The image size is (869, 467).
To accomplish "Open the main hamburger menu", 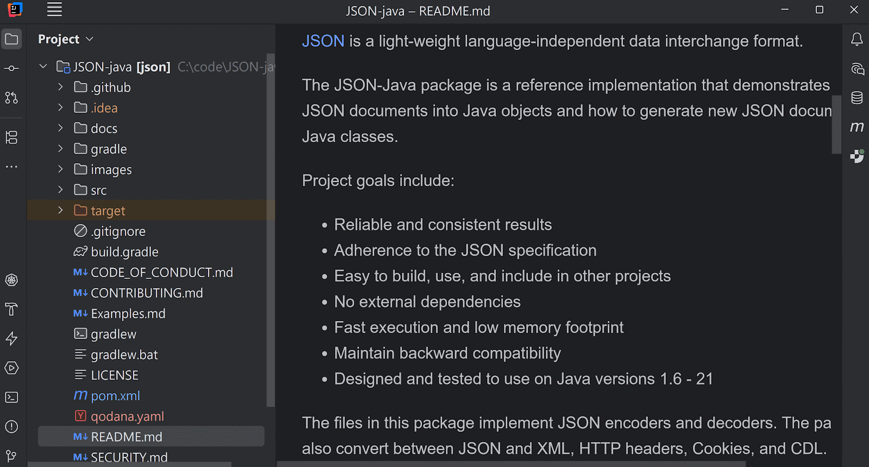I will click(x=54, y=10).
